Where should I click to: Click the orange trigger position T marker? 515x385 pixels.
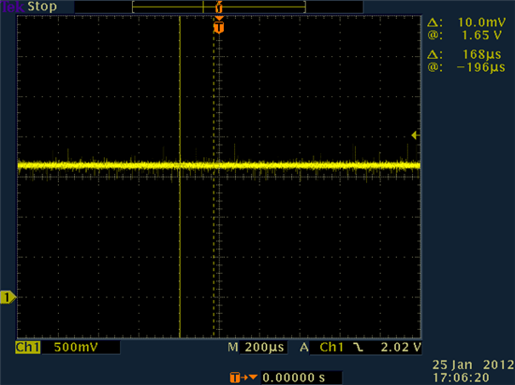(219, 27)
